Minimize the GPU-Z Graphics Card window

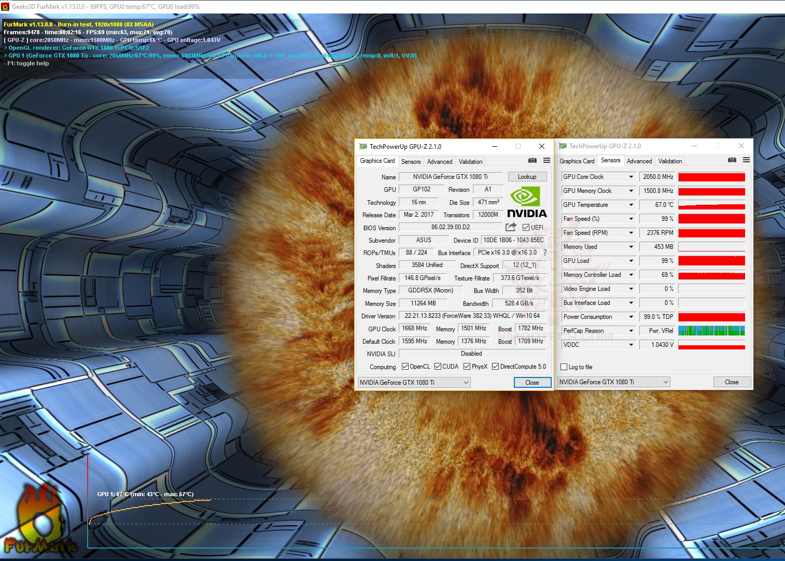tap(495, 147)
